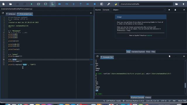Viewport: 187px width, 105px height.
Task: Save the current file
Action: pos(18,4)
